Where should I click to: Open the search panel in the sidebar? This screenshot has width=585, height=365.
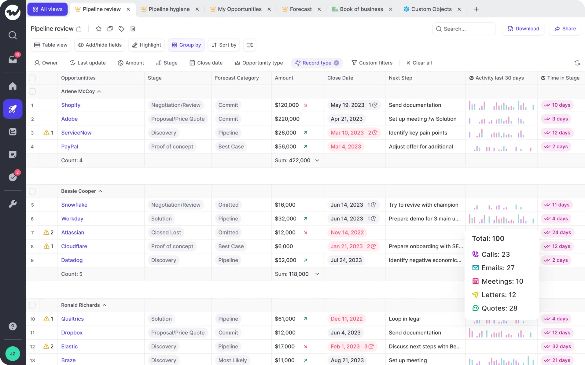(x=13, y=35)
